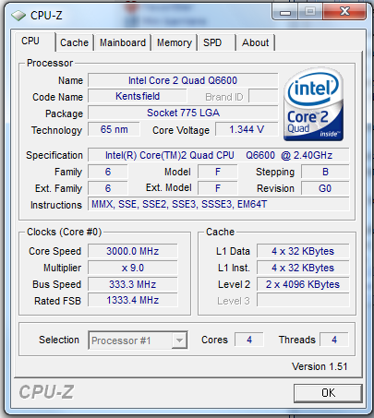
Task: Click the empty Level 3 cache field
Action: pos(303,300)
